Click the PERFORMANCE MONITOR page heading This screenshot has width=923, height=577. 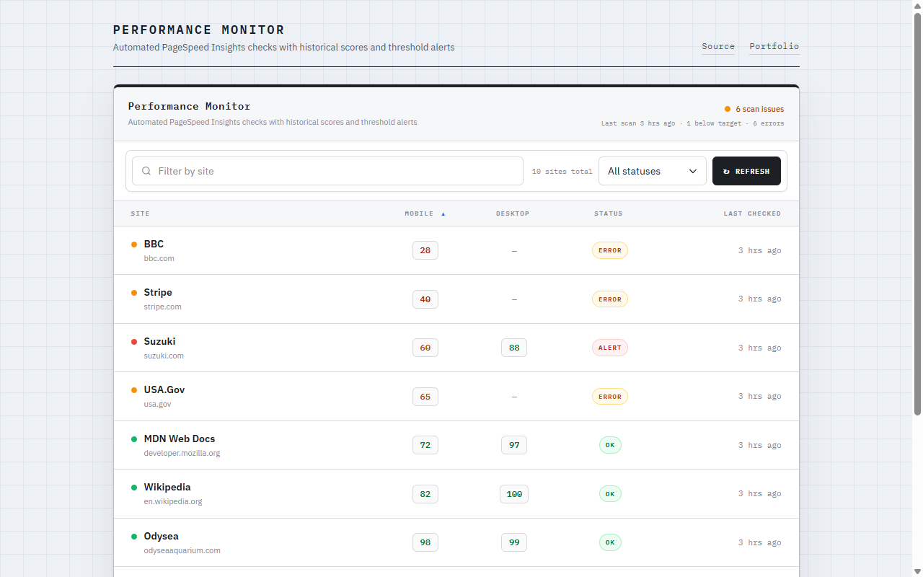click(x=199, y=30)
